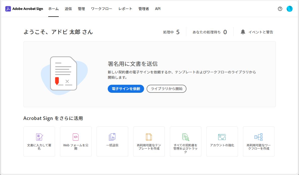This screenshot has width=299, height=175.
Task: Click the アカウントの強化 icon
Action: pos(222,137)
